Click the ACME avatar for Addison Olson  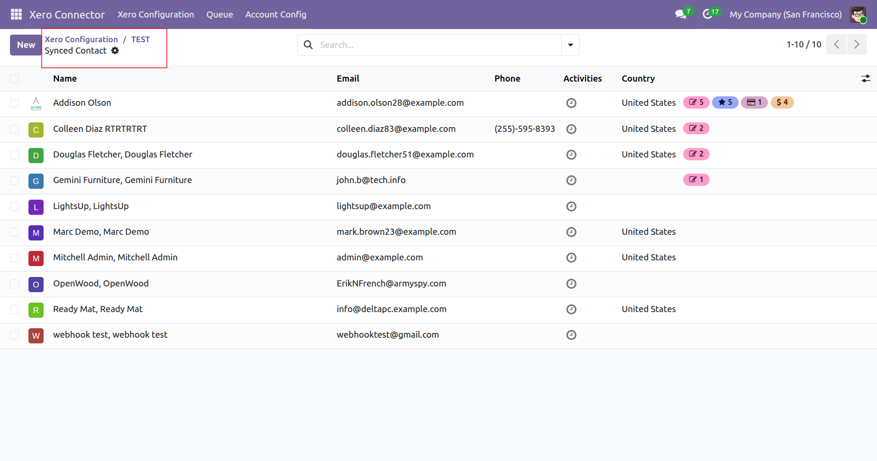[x=36, y=104]
